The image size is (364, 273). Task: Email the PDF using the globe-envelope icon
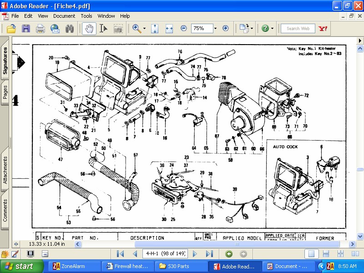(x=55, y=29)
